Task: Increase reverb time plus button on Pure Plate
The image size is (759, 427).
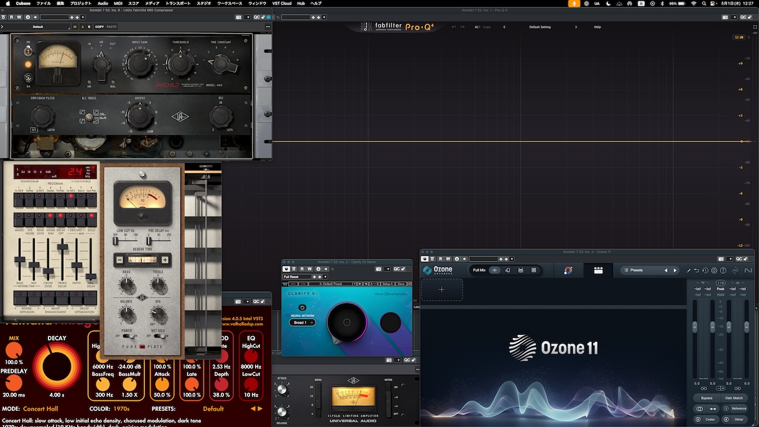Action: pos(165,260)
